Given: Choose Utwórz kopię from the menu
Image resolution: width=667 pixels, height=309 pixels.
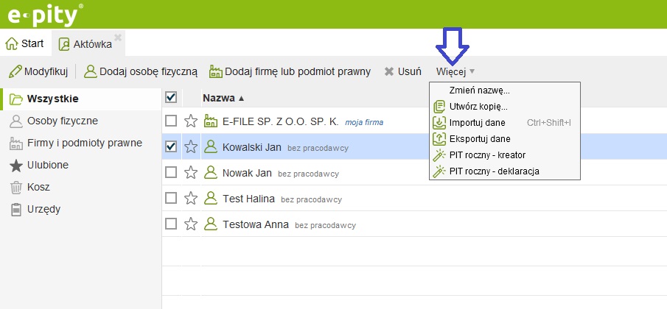Looking at the screenshot, I should click(478, 106).
